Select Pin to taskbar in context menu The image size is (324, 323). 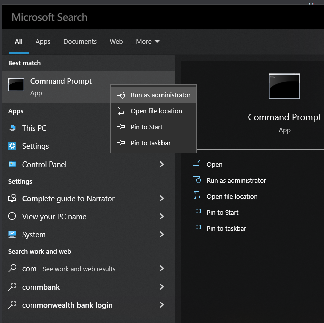[x=150, y=143]
